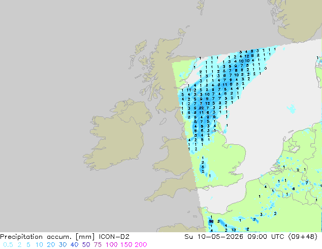Click the 200 mm legend value
The height and width of the screenshot is (249, 322).
click(141, 245)
